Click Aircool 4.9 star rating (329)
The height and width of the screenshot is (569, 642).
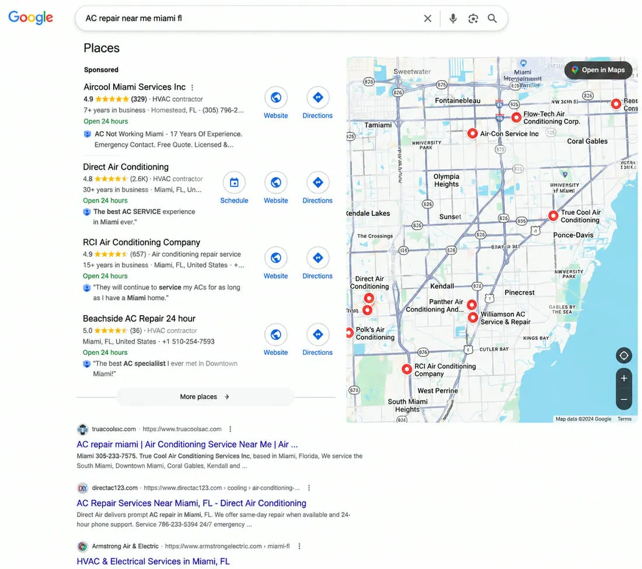[115, 99]
